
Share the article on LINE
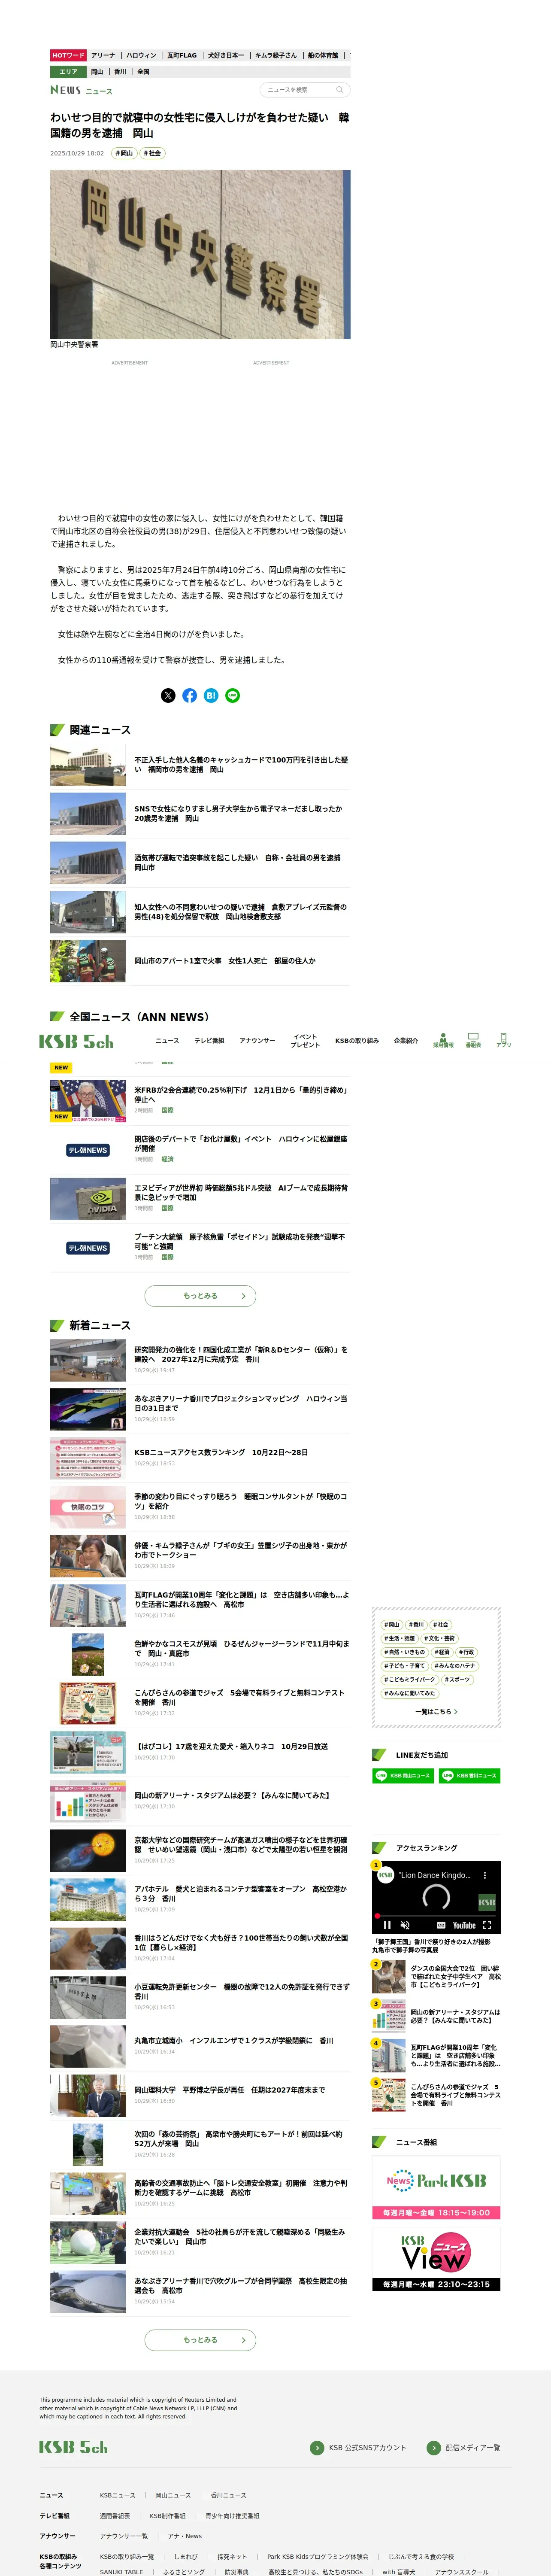233,695
